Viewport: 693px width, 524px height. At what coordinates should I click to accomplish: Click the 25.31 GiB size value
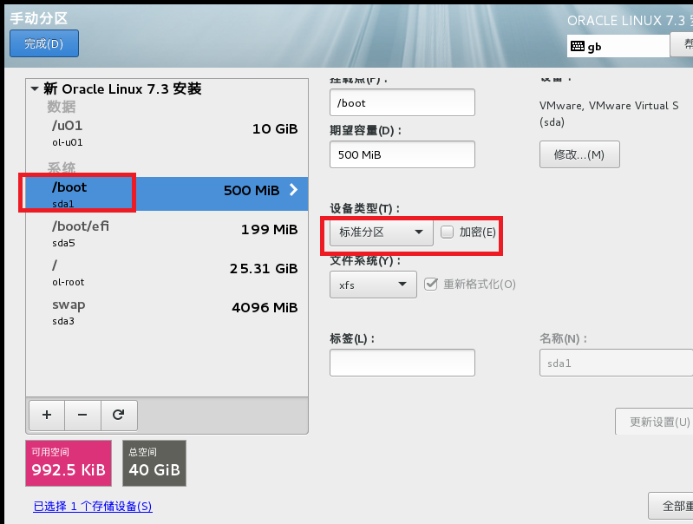[x=264, y=268]
